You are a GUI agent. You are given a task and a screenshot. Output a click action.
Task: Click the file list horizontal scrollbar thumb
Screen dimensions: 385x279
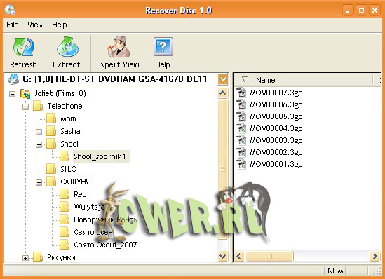coord(269,256)
